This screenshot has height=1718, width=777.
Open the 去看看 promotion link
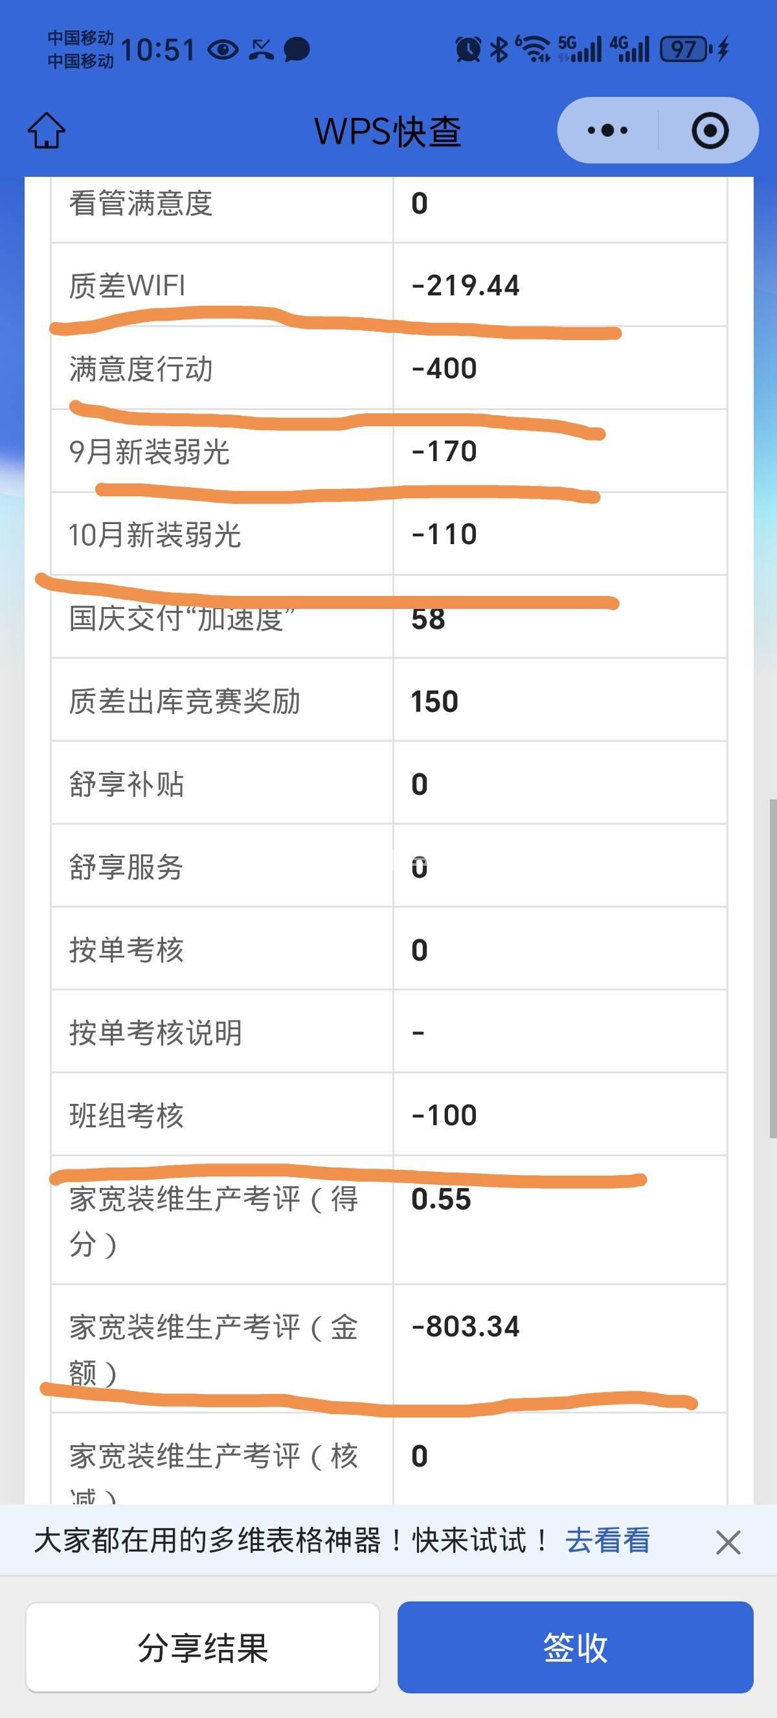607,1541
